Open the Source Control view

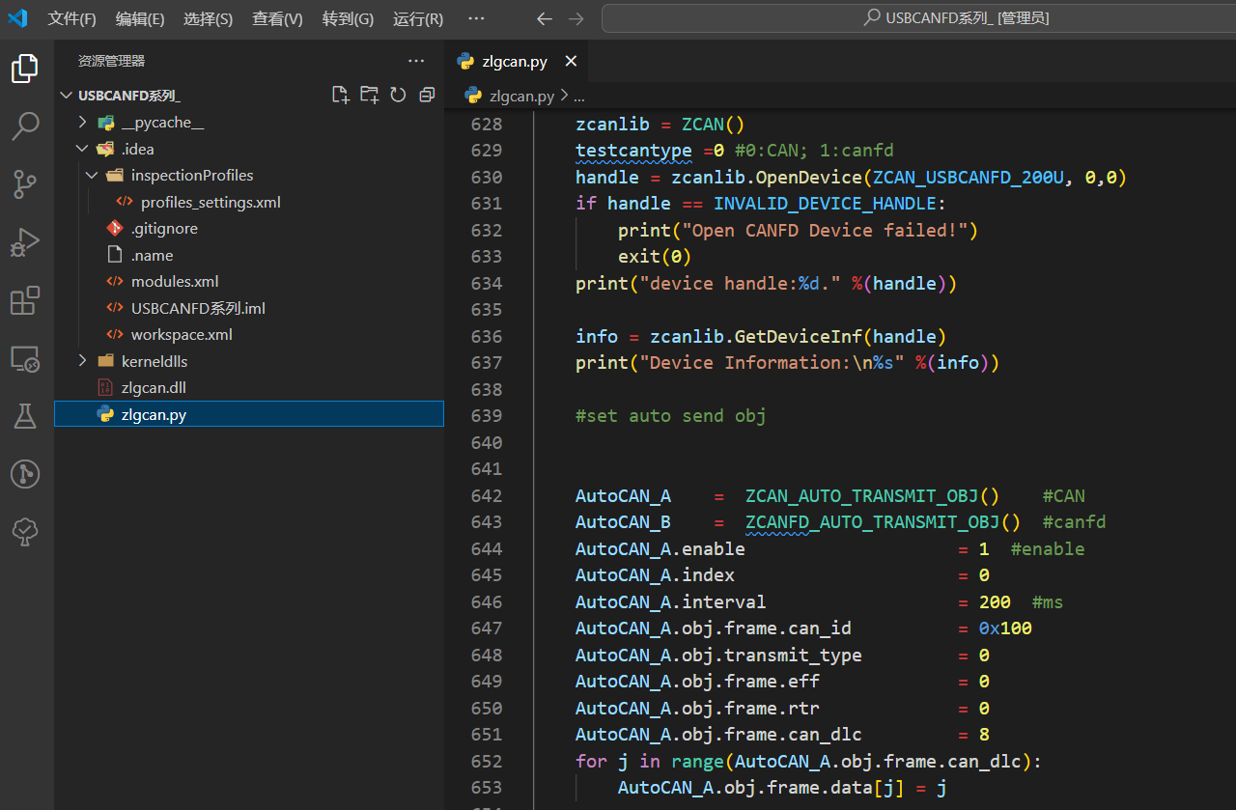25,183
